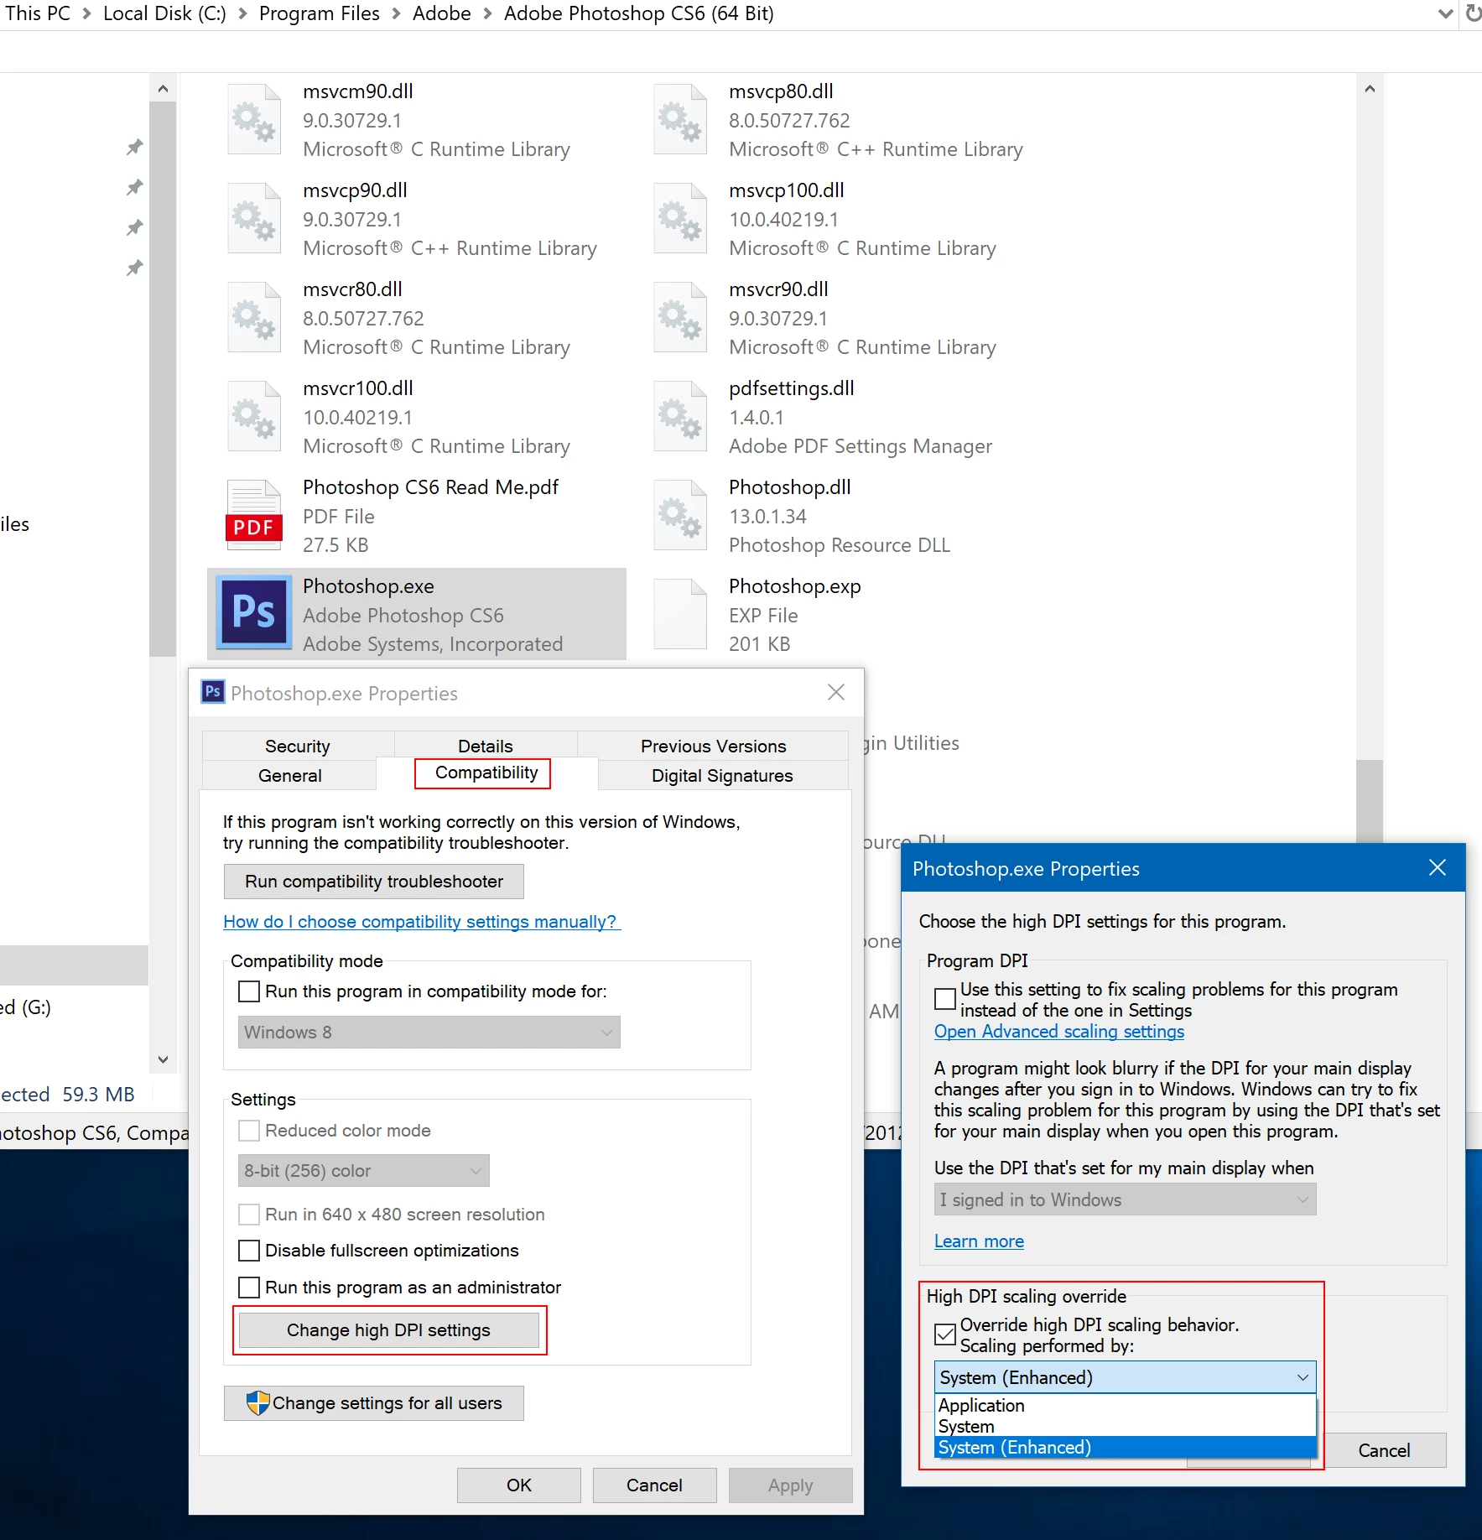
Task: Click Cancel in the high DPI dialog
Action: click(1385, 1450)
